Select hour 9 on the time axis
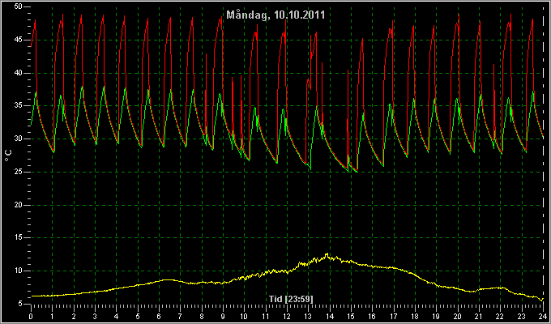 pyautogui.click(x=223, y=316)
